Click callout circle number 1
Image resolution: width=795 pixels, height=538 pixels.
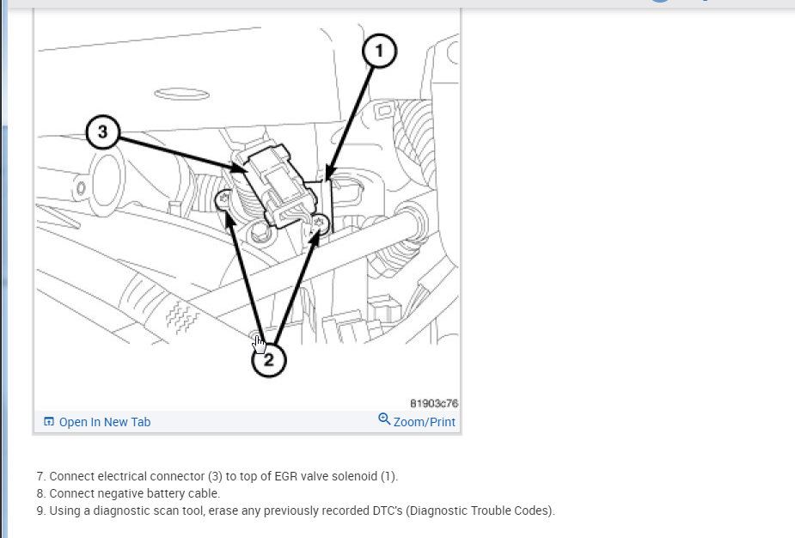tap(379, 51)
